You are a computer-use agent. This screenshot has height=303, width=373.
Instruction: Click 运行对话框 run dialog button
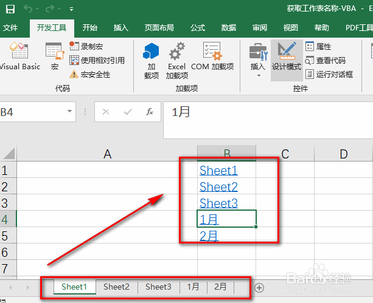(329, 74)
